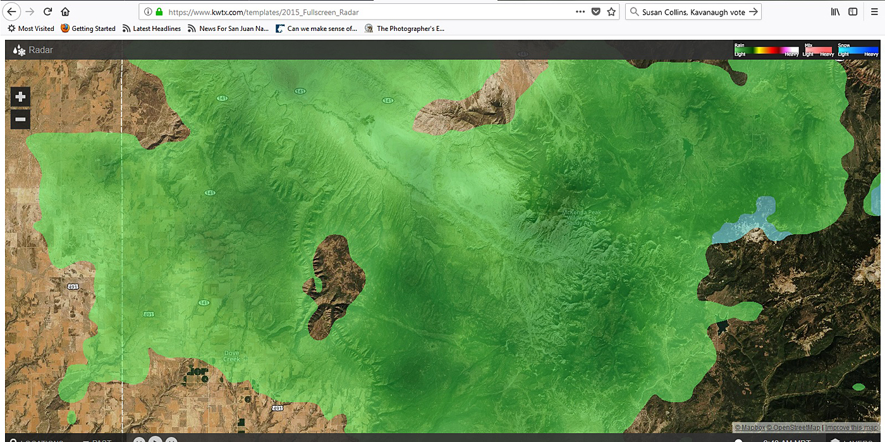Click the browser back arrow

pyautogui.click(x=12, y=11)
